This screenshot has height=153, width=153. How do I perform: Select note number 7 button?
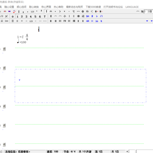[45, 17]
